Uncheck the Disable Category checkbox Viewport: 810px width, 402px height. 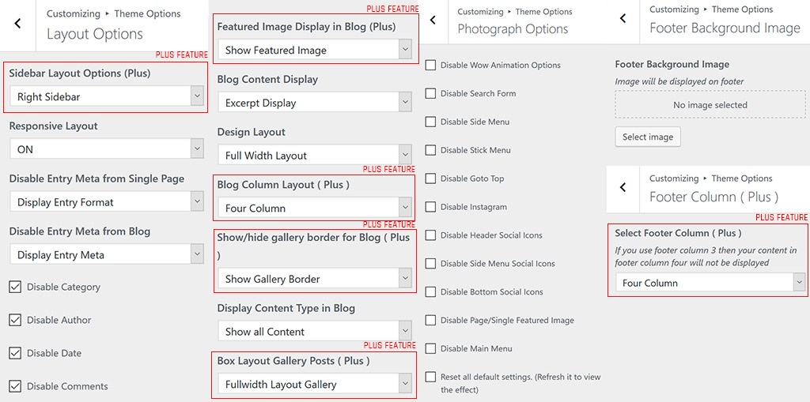15,287
